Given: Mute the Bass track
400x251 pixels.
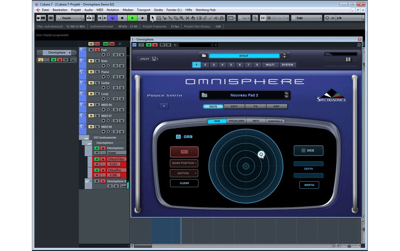Looking at the screenshot, I should tap(91, 61).
